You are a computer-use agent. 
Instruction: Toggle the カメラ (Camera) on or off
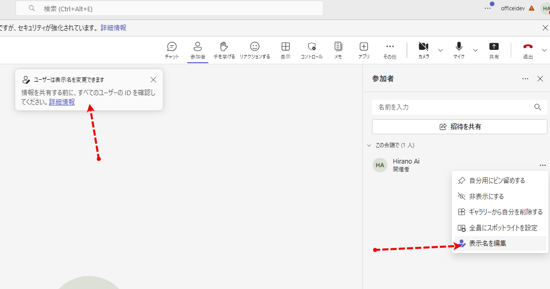pyautogui.click(x=423, y=50)
